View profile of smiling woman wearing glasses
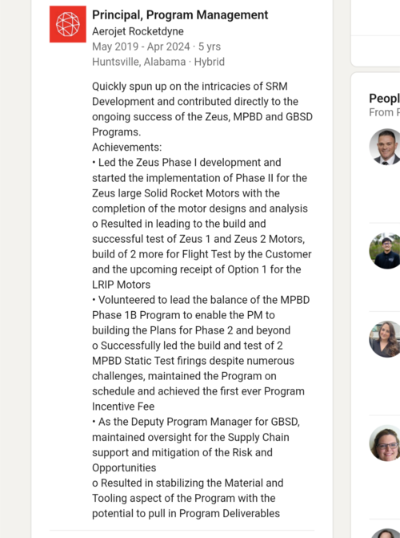400x538 pixels. (385, 443)
